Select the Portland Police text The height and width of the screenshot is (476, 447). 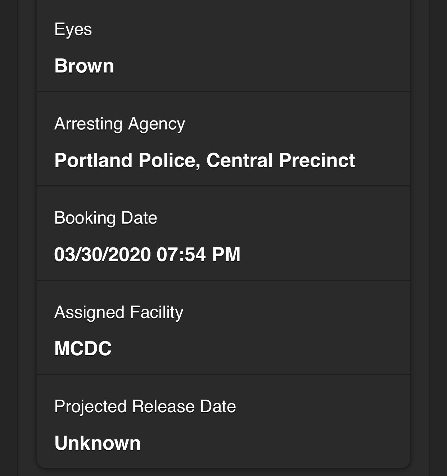click(x=127, y=160)
